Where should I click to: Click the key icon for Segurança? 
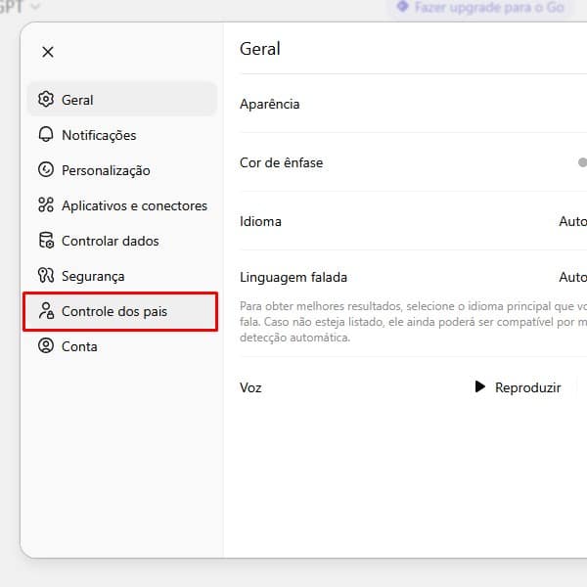click(46, 276)
